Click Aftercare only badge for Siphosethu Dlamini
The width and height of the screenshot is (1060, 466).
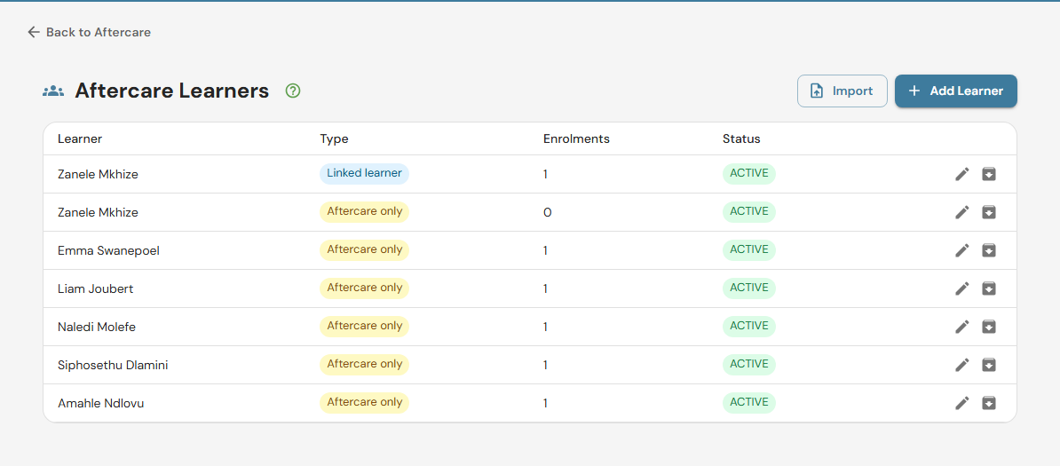coord(364,364)
